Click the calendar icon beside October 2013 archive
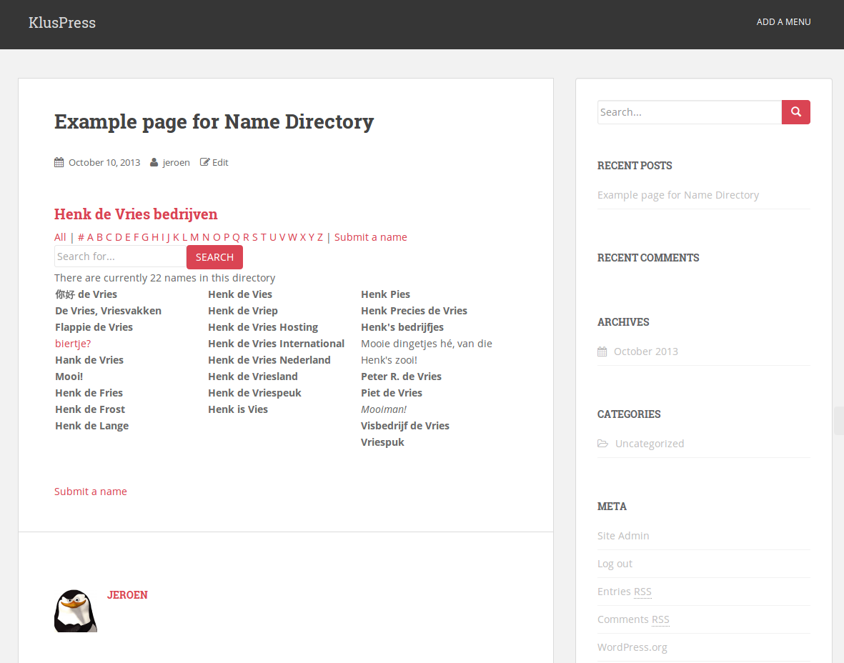Image resolution: width=844 pixels, height=663 pixels. pos(602,352)
